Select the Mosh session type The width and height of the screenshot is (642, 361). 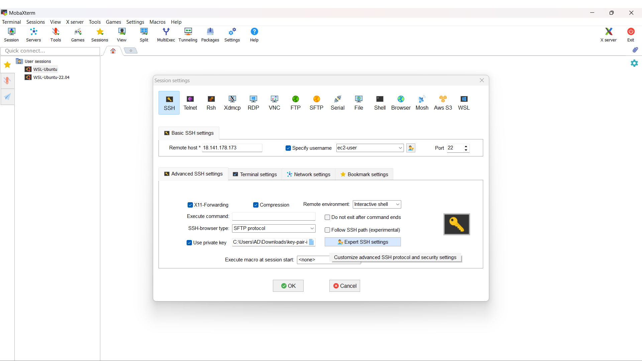coord(422,103)
